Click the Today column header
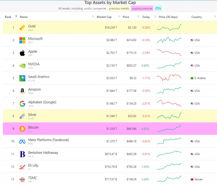The image size is (217, 185). pyautogui.click(x=146, y=17)
